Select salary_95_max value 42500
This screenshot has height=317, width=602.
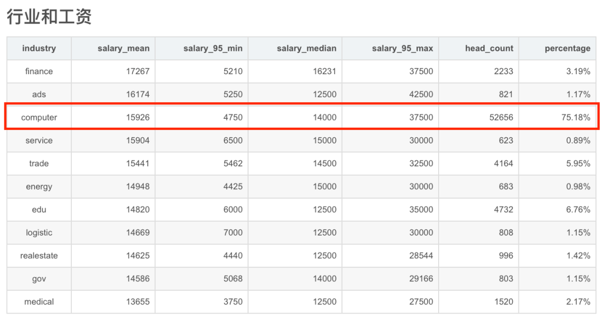click(x=421, y=94)
